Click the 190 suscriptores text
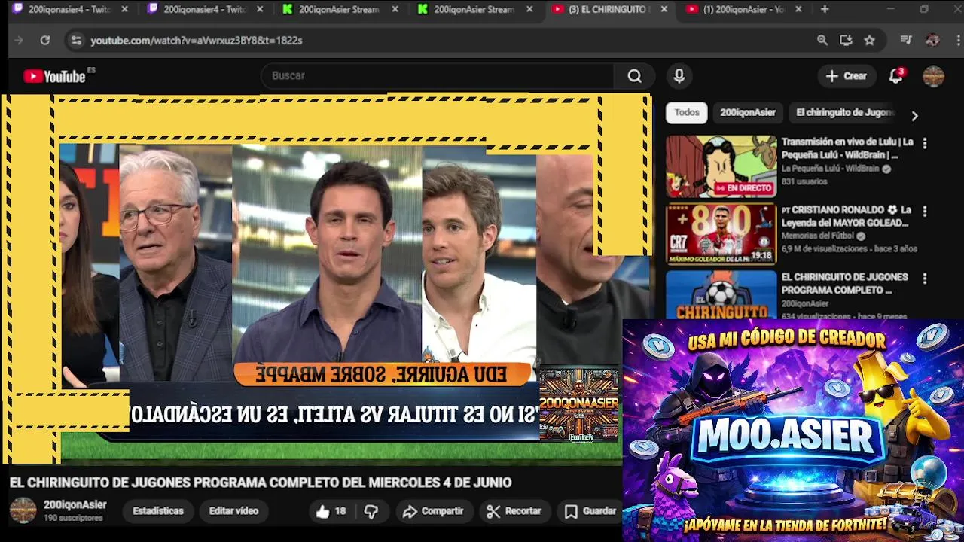 click(x=73, y=519)
